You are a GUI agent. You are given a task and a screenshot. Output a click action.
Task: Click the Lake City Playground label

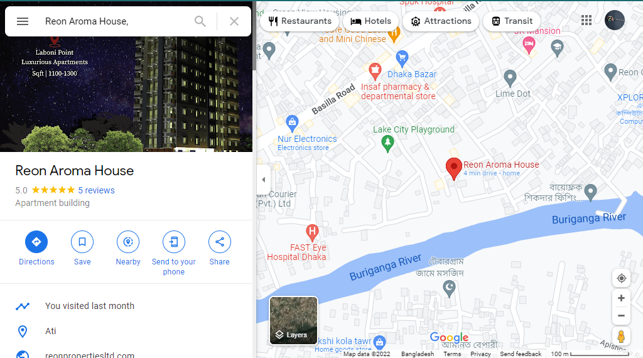[x=414, y=129]
